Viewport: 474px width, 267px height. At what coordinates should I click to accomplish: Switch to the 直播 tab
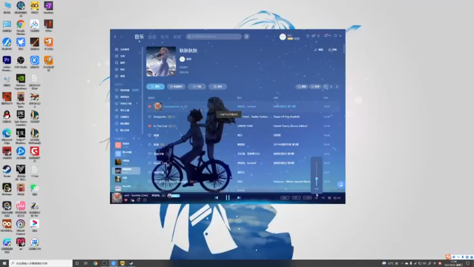click(x=152, y=37)
